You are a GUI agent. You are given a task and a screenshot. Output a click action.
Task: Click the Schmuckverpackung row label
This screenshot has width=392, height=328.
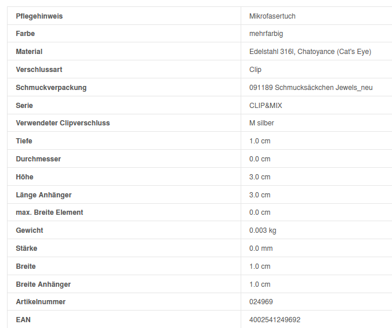point(51,88)
